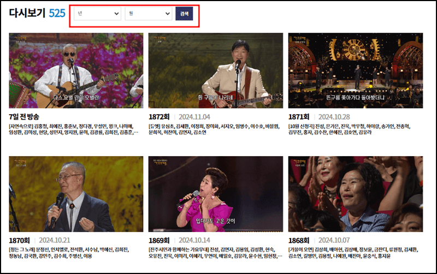Click the [듀엣] performer description

pyautogui.click(x=214, y=129)
